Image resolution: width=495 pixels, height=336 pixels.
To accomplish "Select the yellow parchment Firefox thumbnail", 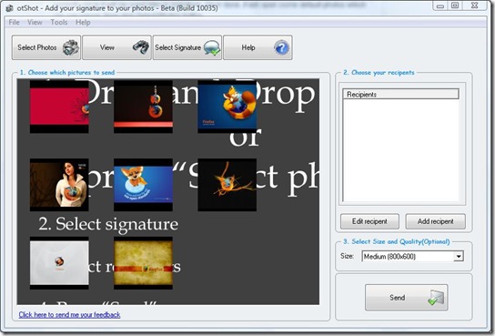I will coord(144,263).
